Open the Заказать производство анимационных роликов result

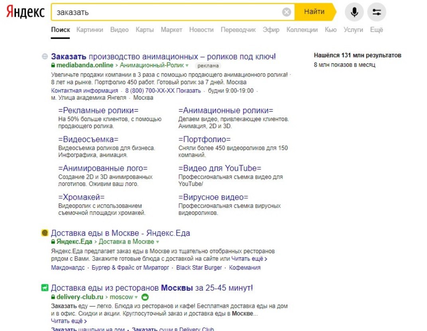(163, 56)
